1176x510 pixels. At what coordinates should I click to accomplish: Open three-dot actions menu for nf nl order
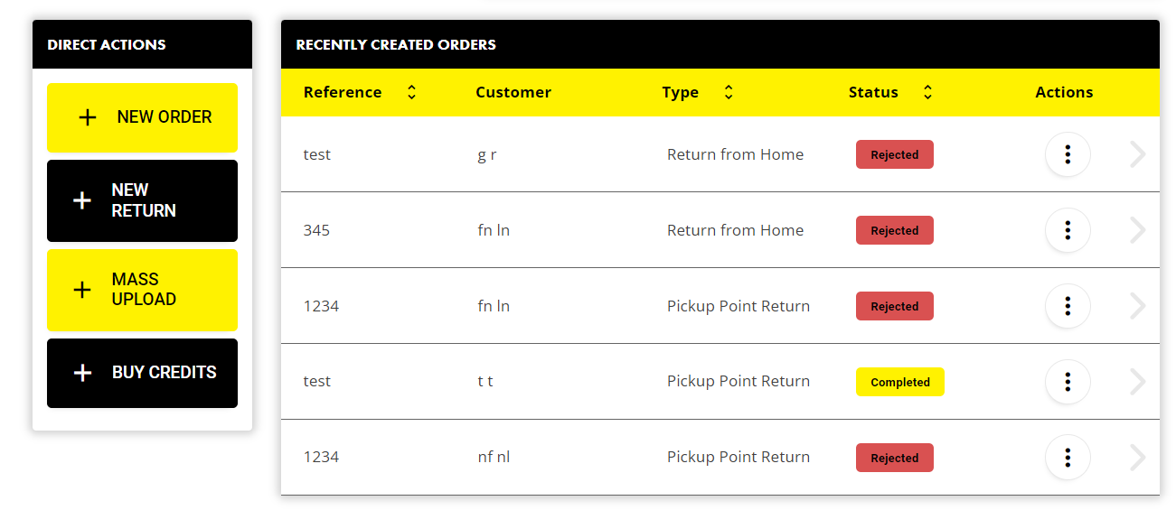point(1068,458)
